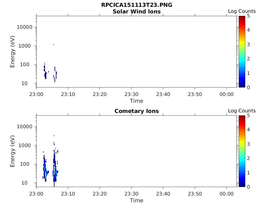
Task: Click the Time axis label under Cometary plot
Action: 137,200
